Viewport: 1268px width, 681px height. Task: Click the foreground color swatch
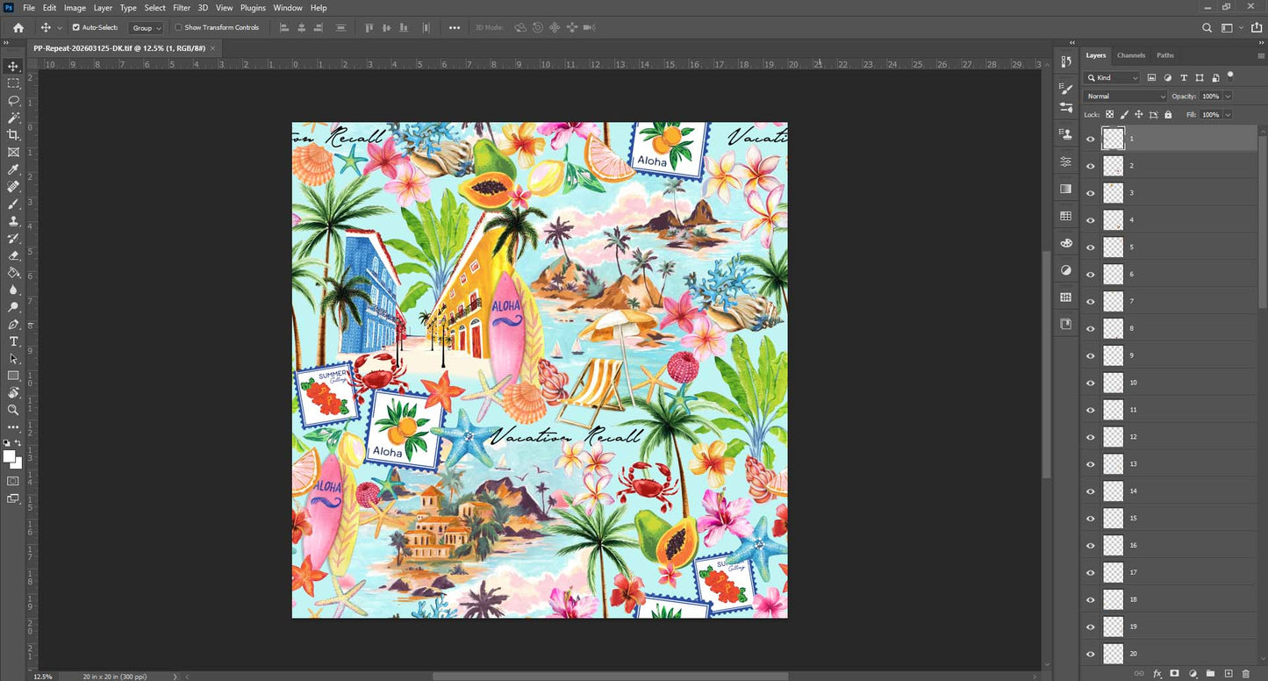(x=10, y=456)
